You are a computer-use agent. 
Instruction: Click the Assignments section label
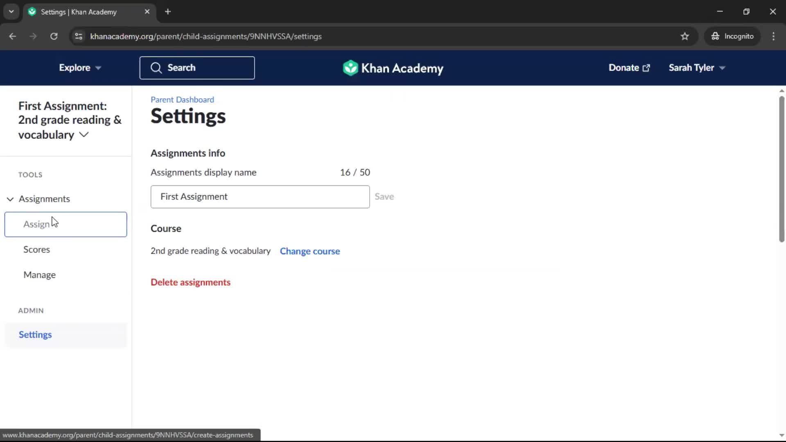point(44,199)
